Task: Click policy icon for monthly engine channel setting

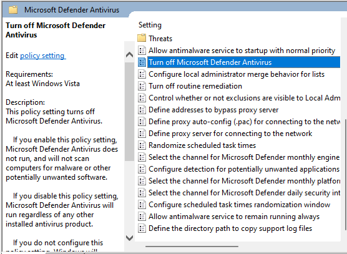Action: pyautogui.click(x=142, y=157)
